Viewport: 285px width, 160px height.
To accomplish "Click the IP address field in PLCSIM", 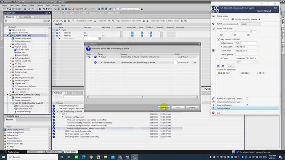I will point(246,47).
